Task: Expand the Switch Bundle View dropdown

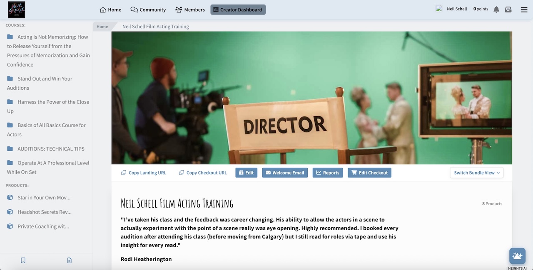Action: 477,173
